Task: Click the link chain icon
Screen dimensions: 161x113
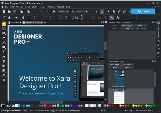Action: coord(119,11)
